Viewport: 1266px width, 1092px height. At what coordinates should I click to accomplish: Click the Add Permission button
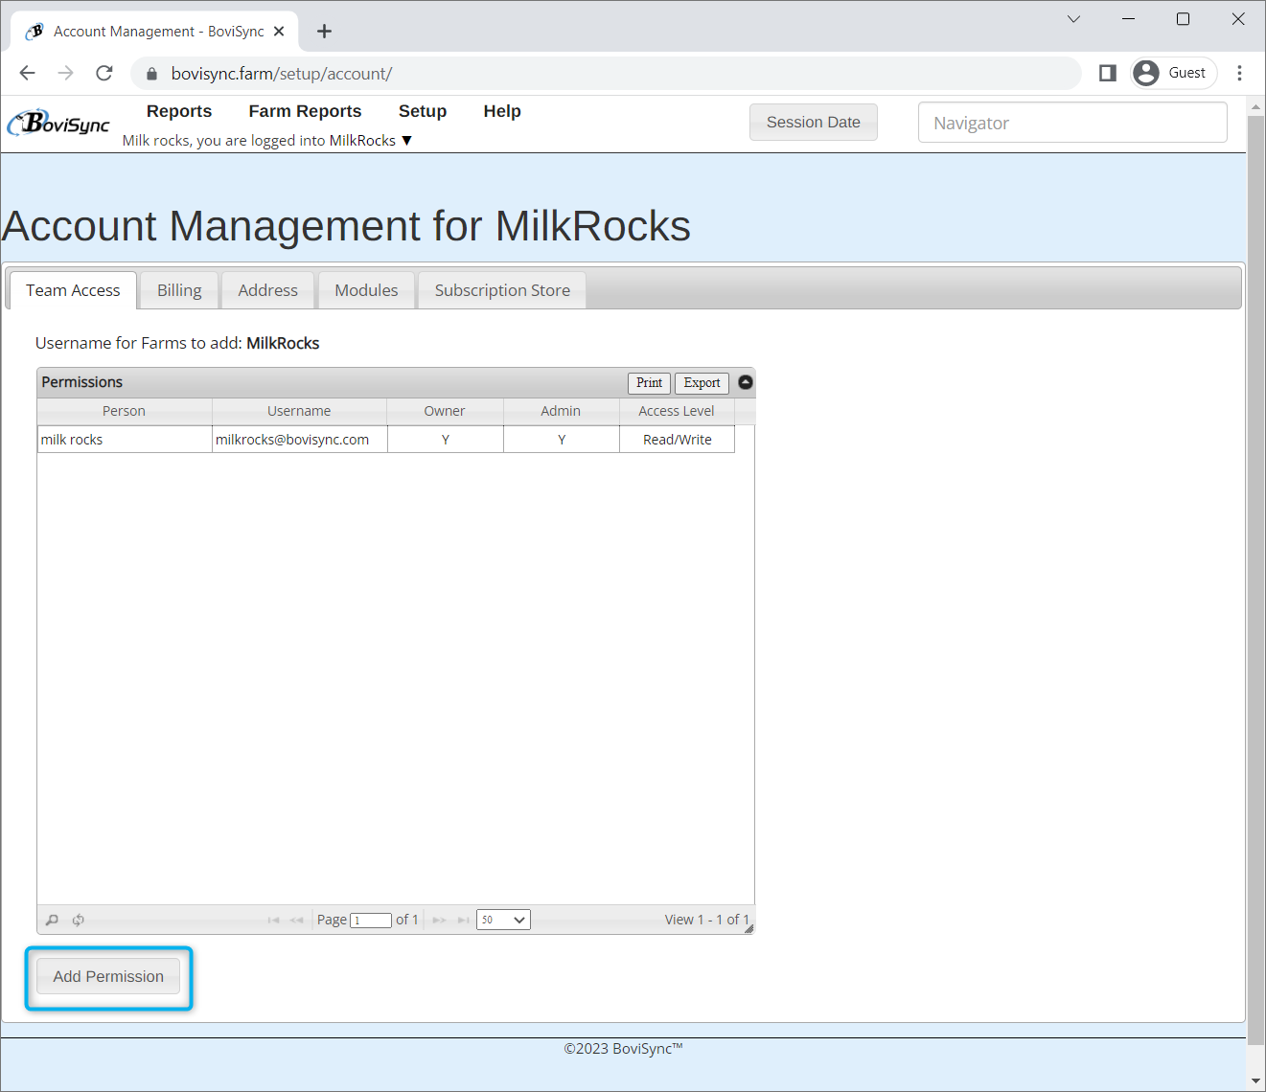coord(108,976)
